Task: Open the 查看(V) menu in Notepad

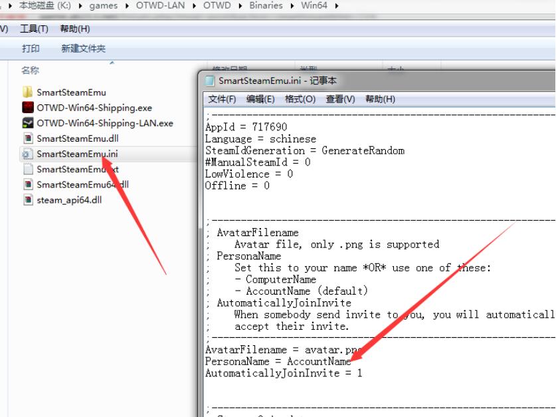Action: (x=339, y=99)
